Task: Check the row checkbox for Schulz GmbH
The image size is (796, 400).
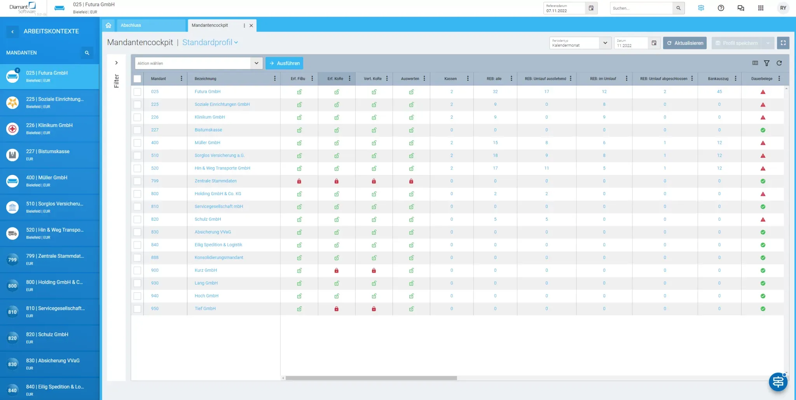Action: click(137, 219)
